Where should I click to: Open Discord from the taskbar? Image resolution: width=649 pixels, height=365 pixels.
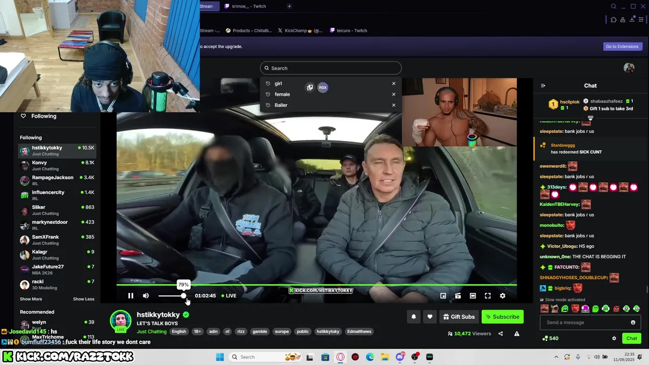[400, 357]
